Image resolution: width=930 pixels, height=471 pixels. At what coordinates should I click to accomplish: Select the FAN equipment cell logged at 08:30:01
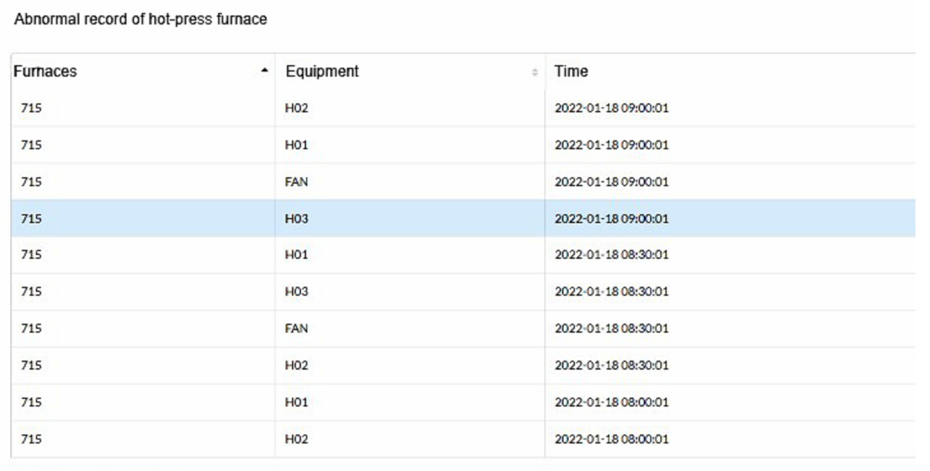(x=296, y=329)
